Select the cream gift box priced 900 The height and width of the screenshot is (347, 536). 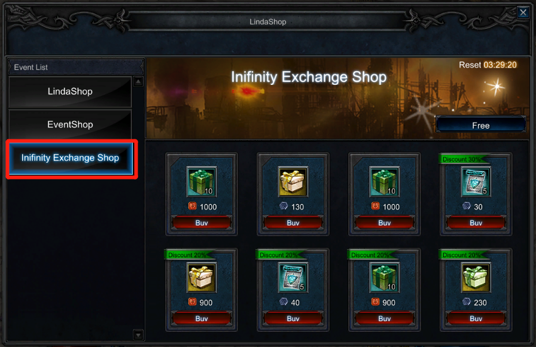pyautogui.click(x=202, y=277)
